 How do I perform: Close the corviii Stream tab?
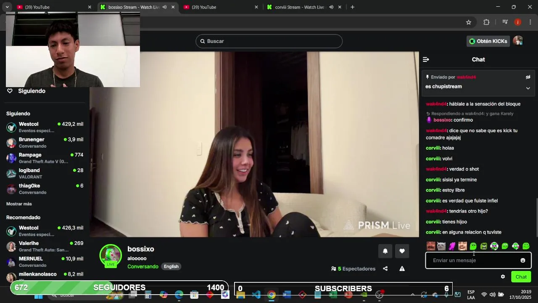(x=340, y=7)
